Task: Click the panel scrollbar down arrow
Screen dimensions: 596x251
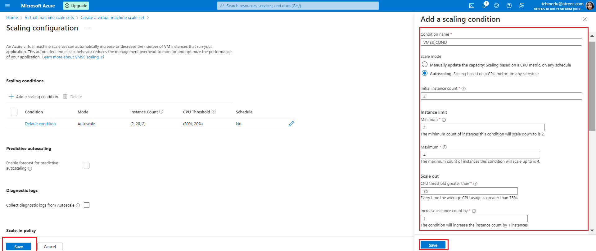Action: point(592,230)
